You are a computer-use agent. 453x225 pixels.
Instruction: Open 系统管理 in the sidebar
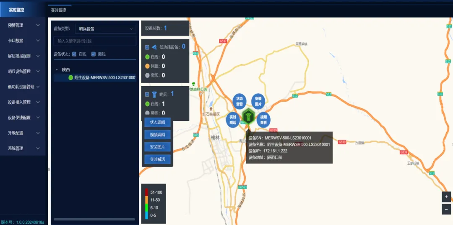tap(23, 148)
